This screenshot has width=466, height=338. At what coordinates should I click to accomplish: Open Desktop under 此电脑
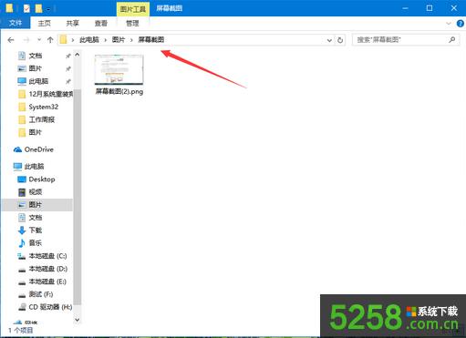(42, 179)
